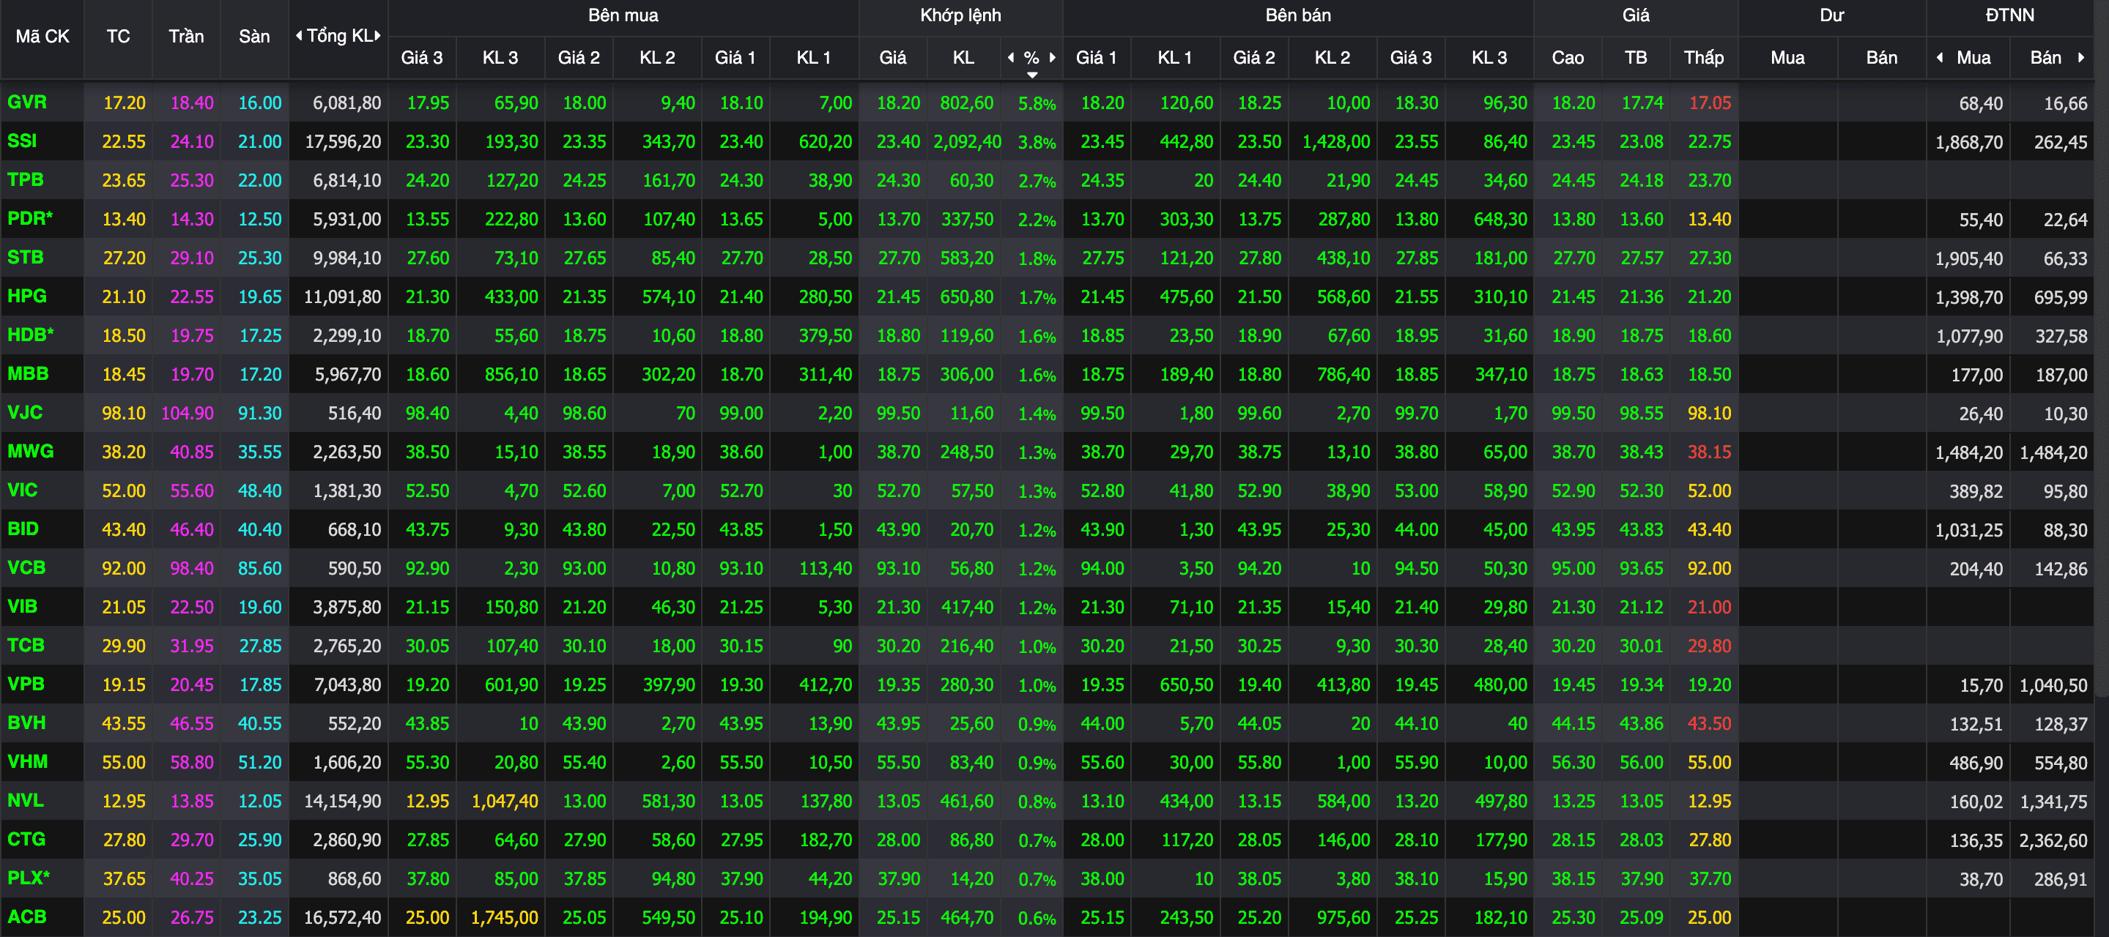Click the Khớp lệnh group header

960,15
